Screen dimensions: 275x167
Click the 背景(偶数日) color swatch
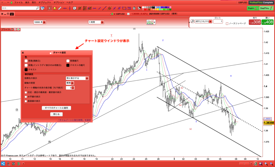pos(26,61)
